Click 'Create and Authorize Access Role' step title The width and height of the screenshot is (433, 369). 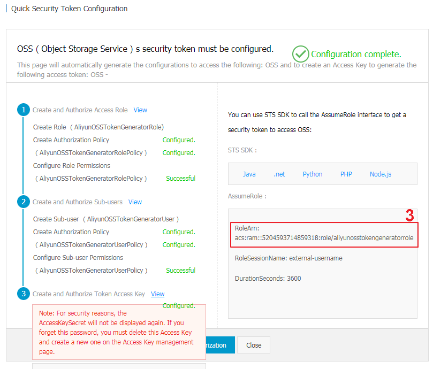pyautogui.click(x=80, y=110)
